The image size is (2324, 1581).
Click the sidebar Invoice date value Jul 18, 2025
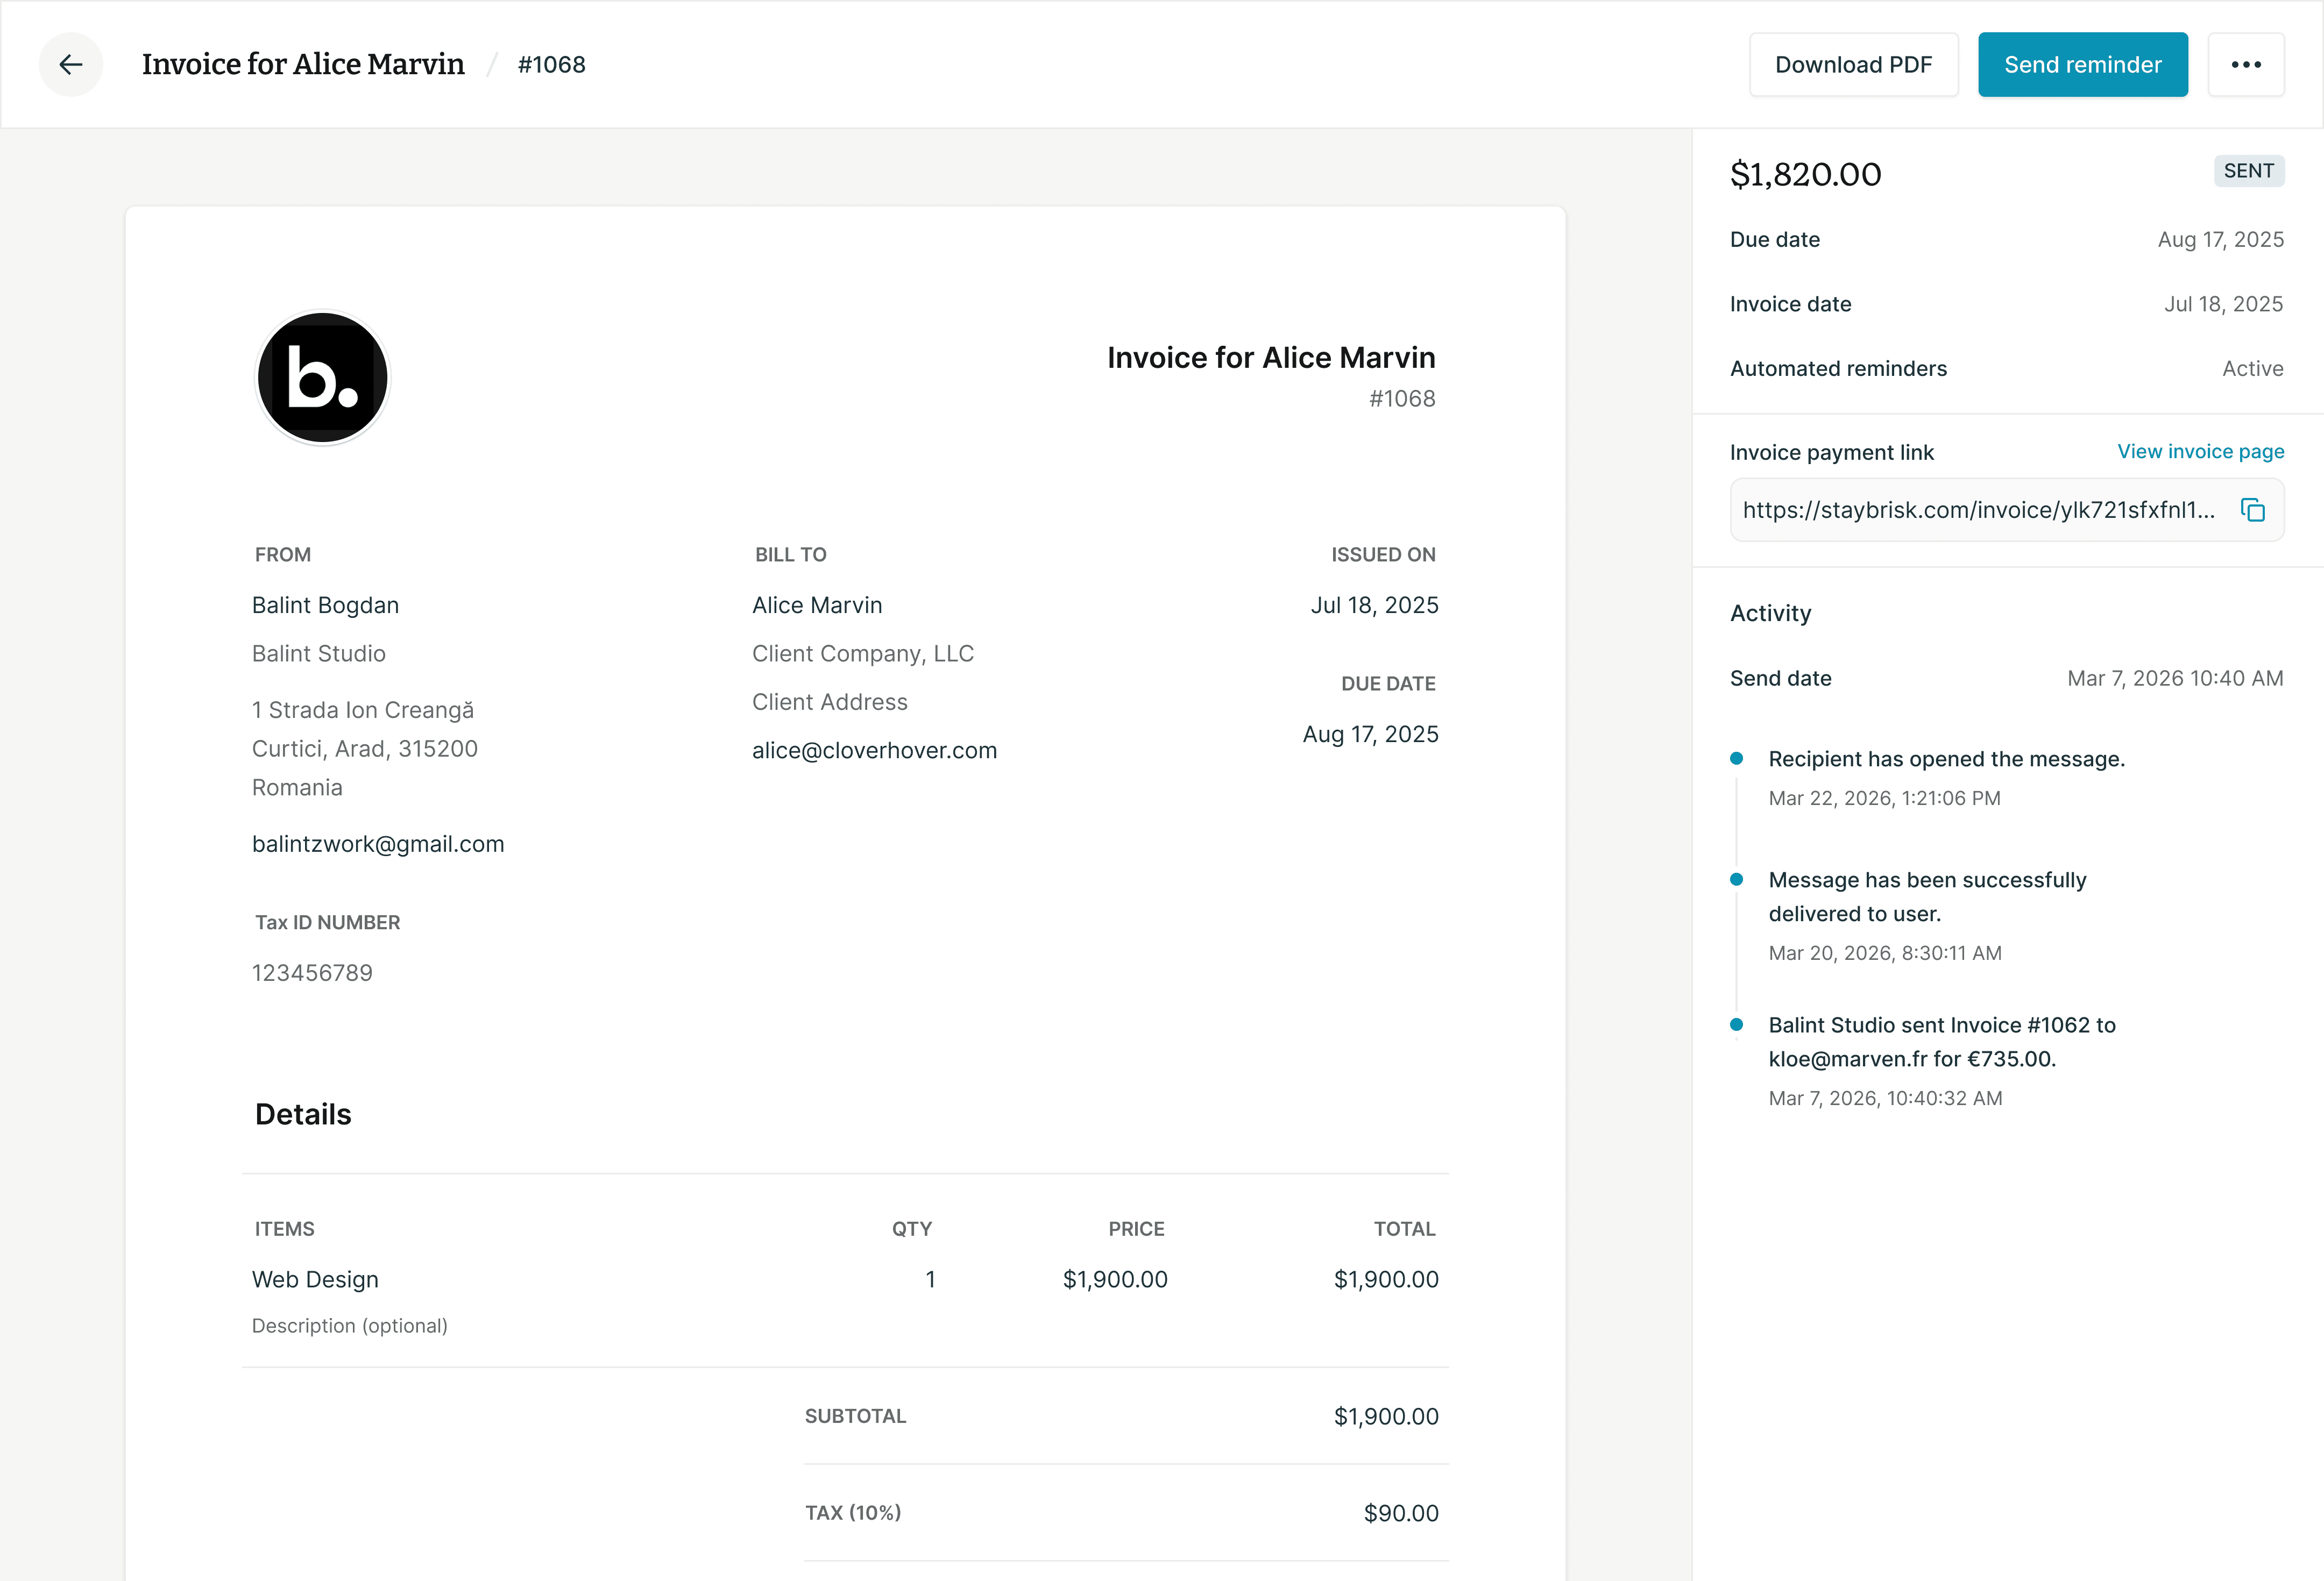[x=2223, y=304]
